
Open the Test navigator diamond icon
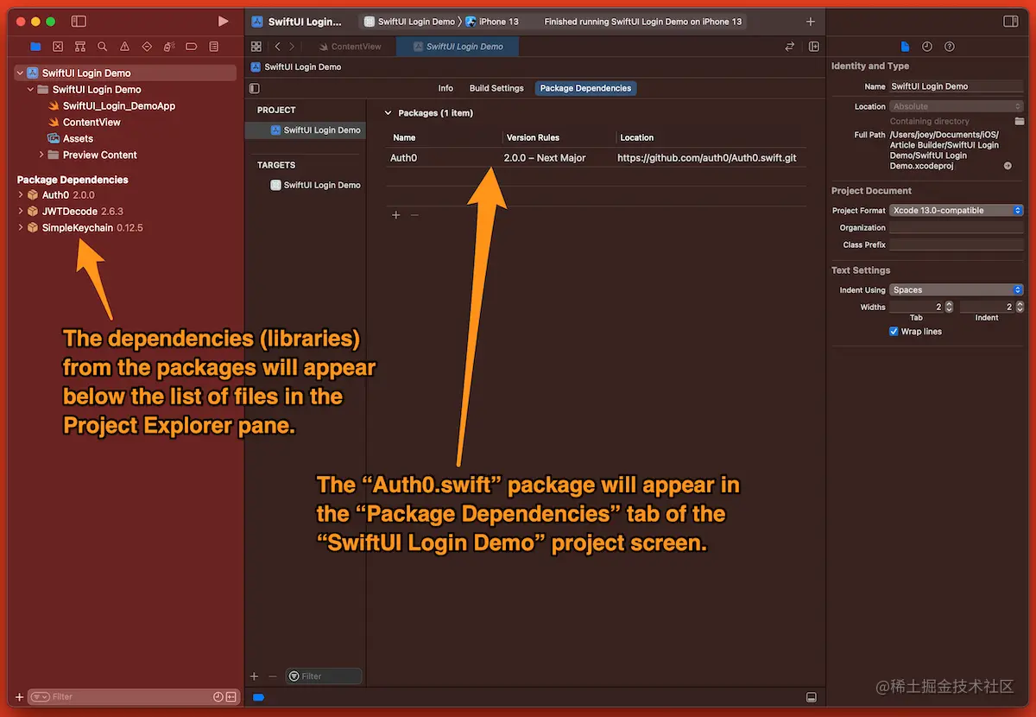(x=147, y=47)
